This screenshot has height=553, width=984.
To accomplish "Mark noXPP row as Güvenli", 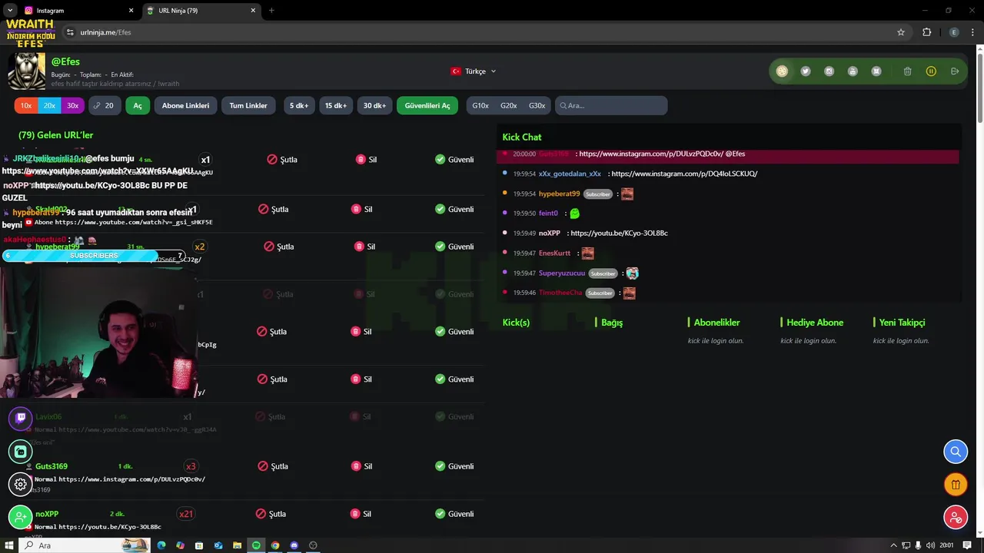I will coord(454,514).
